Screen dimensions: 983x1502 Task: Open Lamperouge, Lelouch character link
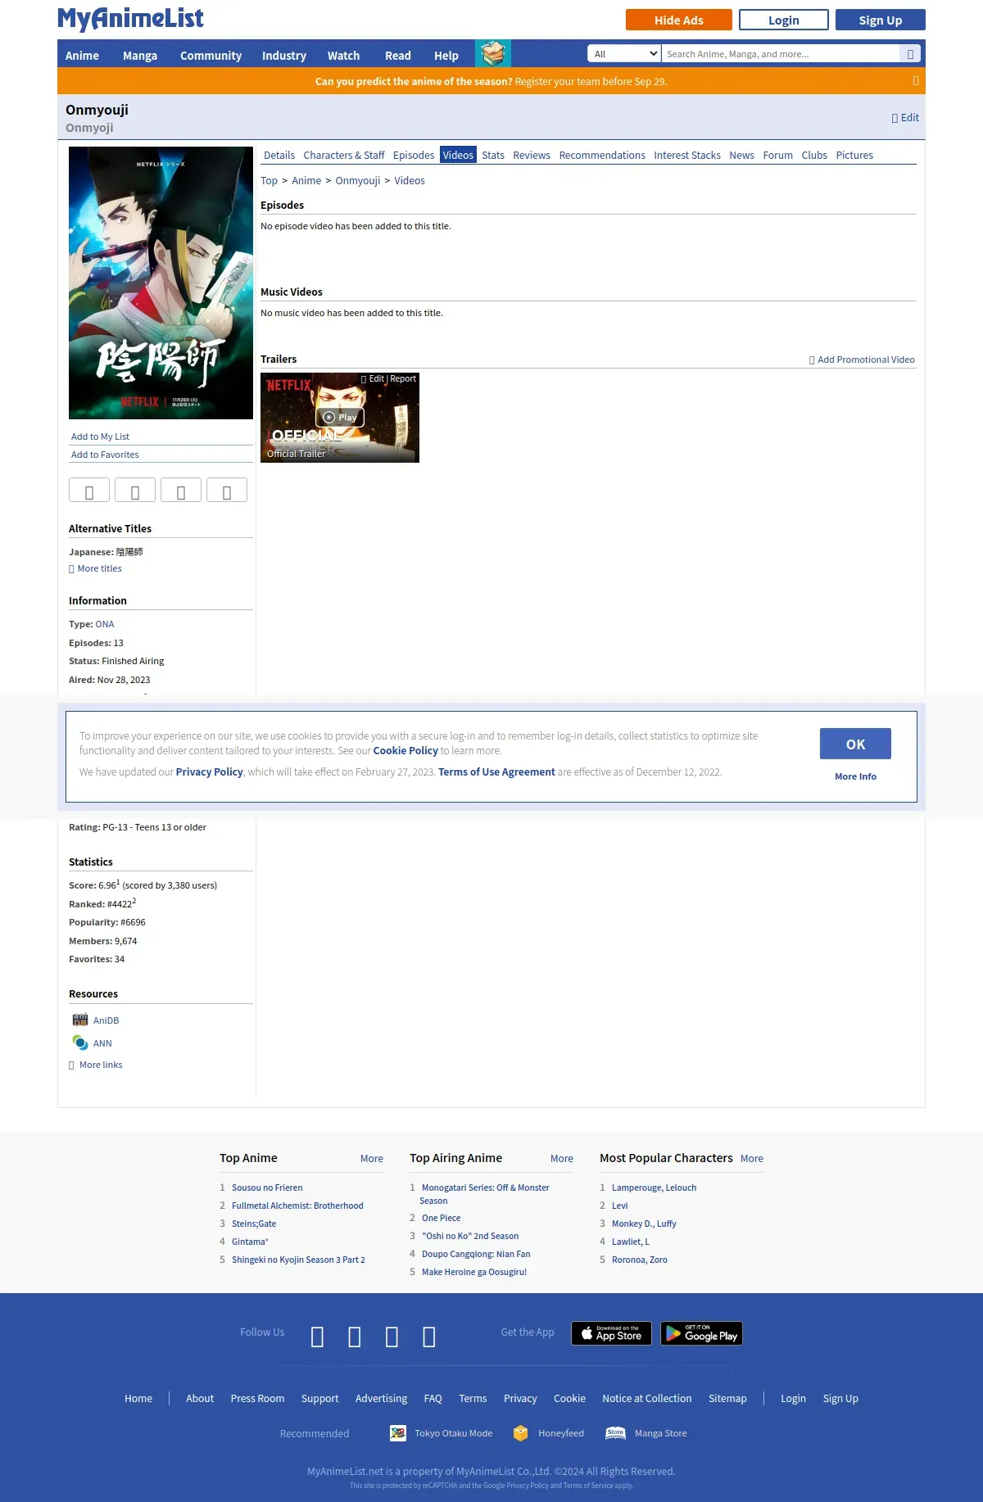[654, 1188]
